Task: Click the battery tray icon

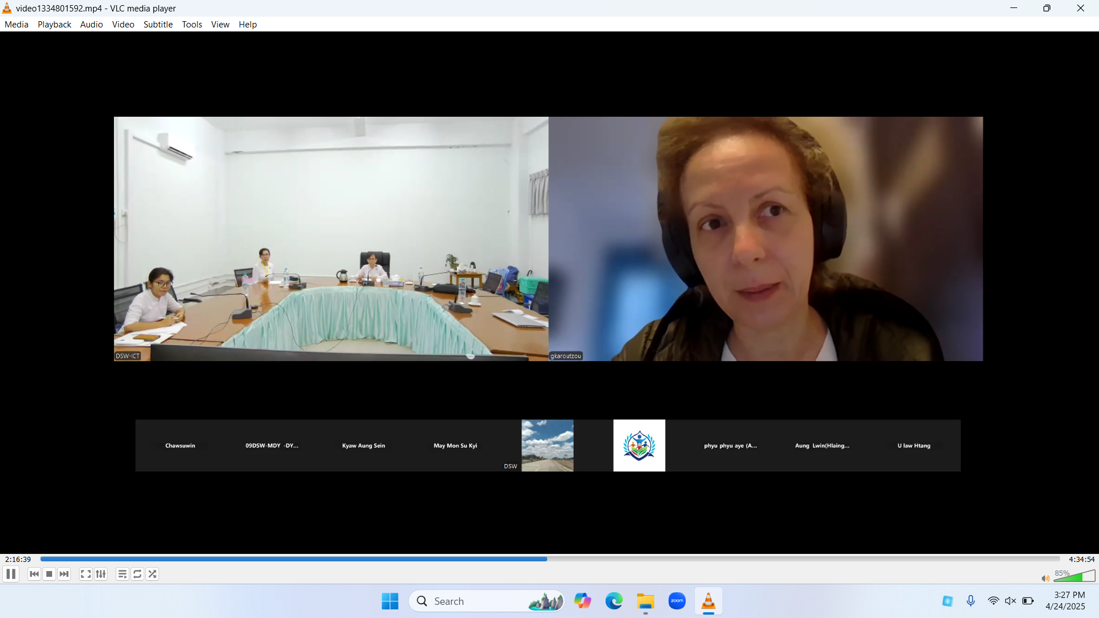Action: [1028, 601]
